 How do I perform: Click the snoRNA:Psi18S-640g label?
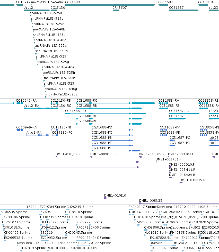click(x=61, y=89)
